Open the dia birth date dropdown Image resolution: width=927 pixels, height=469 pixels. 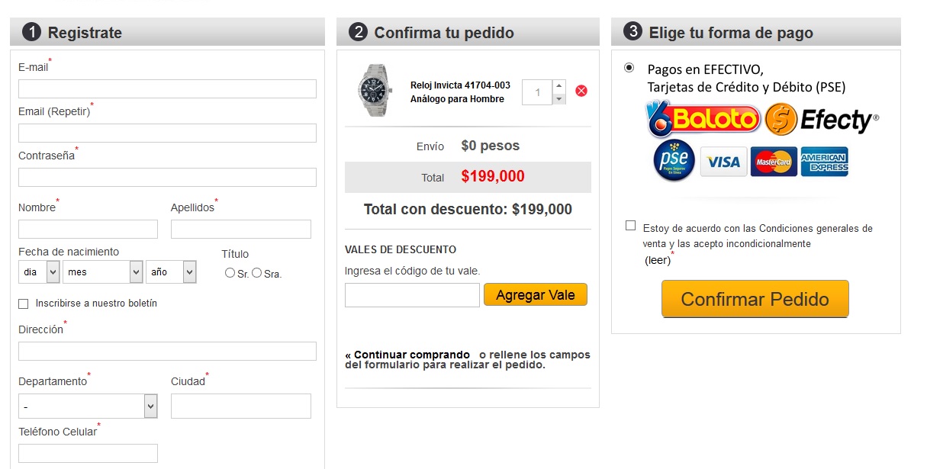click(x=39, y=272)
